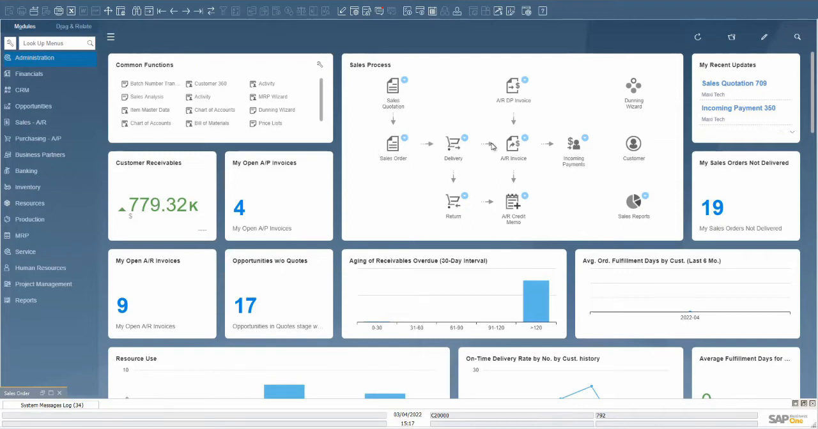Open the Incoming Payments process icon
Viewport: 818px width, 429px height.
tap(574, 144)
